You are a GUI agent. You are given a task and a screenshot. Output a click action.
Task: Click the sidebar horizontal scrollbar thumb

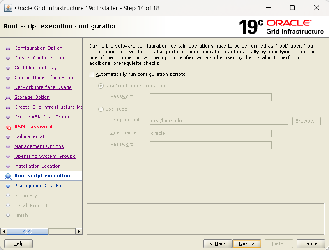click(28, 232)
